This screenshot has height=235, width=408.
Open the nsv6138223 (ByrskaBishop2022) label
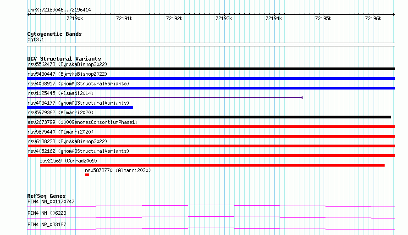[67, 141]
